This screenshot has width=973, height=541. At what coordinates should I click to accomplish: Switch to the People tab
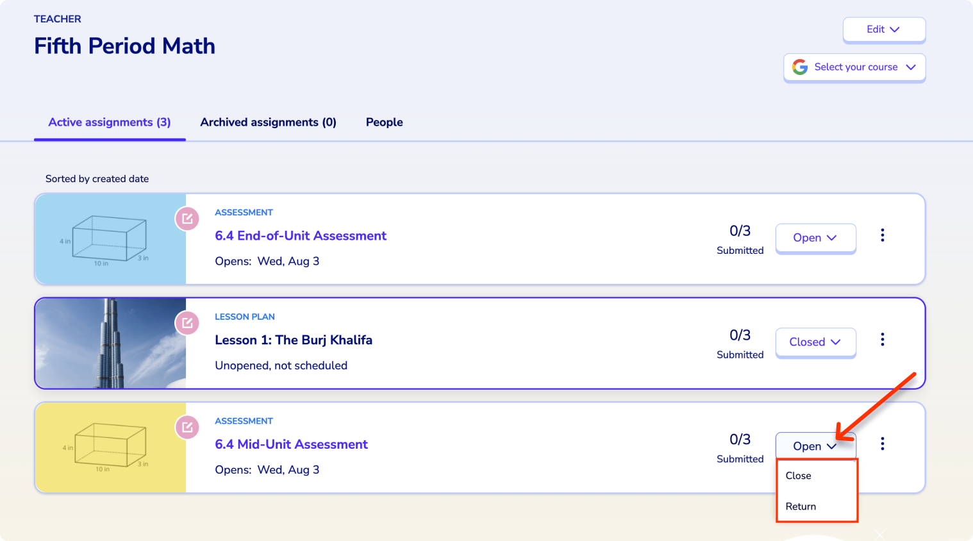385,122
